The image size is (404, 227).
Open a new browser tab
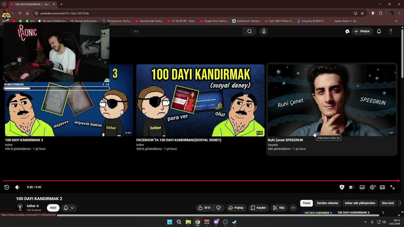(x=61, y=4)
